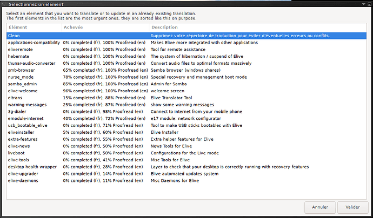The height and width of the screenshot is (218, 373).
Task: Click the '25% completed (fr), 87% Proofread (en)' cell
Action: click(104, 105)
